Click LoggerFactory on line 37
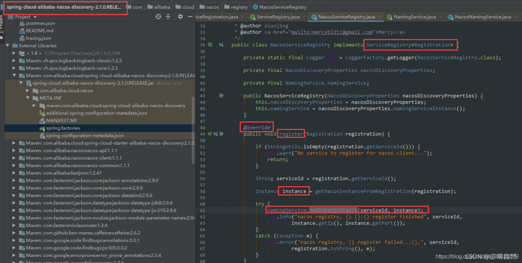The width and height of the screenshot is (522, 263). coord(365,57)
